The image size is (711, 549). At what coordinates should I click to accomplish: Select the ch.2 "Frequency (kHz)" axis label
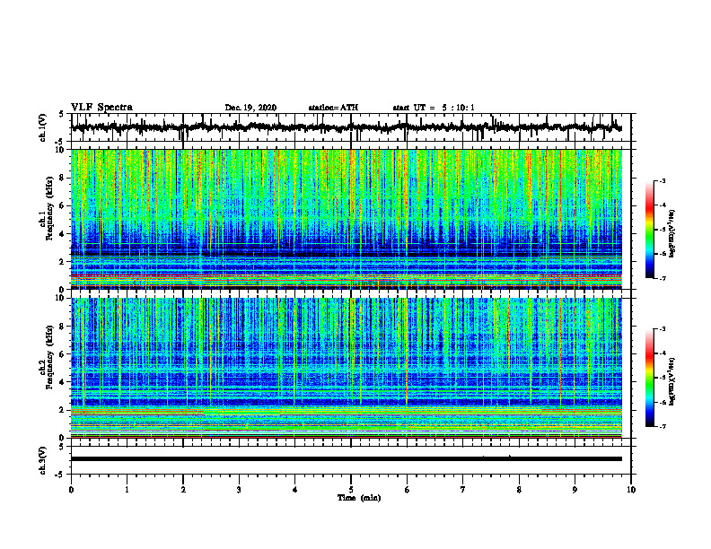(50, 356)
